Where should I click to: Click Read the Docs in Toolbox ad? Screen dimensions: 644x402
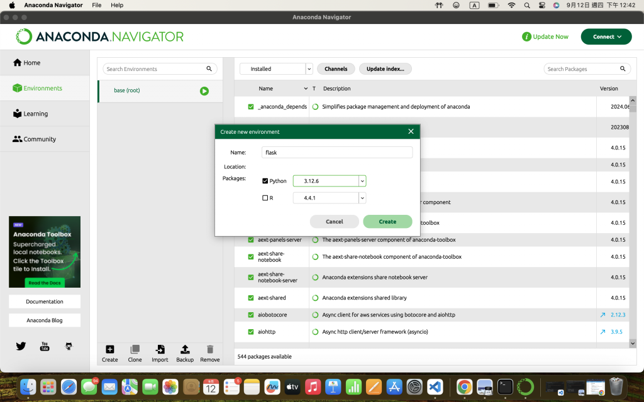45,283
